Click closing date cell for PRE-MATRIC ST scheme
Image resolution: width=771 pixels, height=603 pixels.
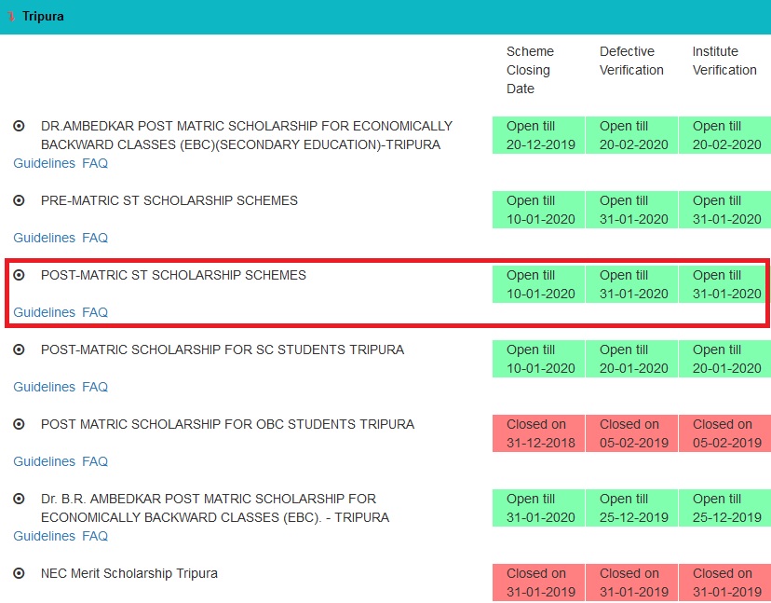coord(538,210)
